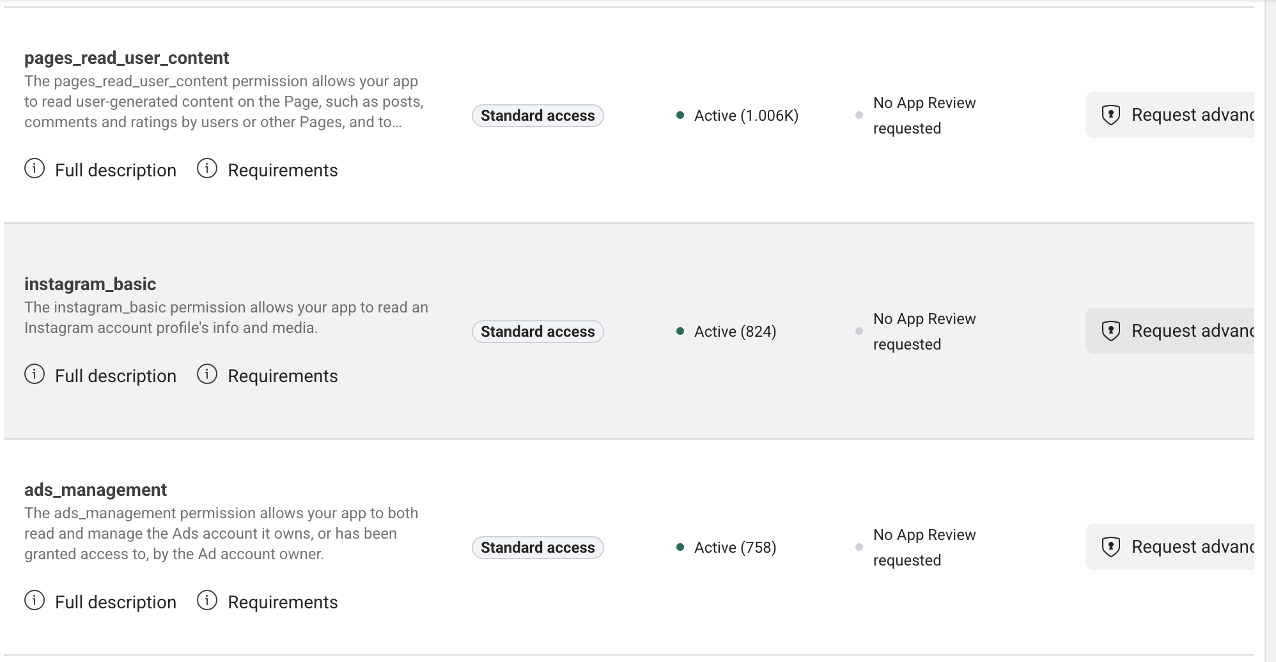Open Full description for pages_read_user_content

(115, 171)
